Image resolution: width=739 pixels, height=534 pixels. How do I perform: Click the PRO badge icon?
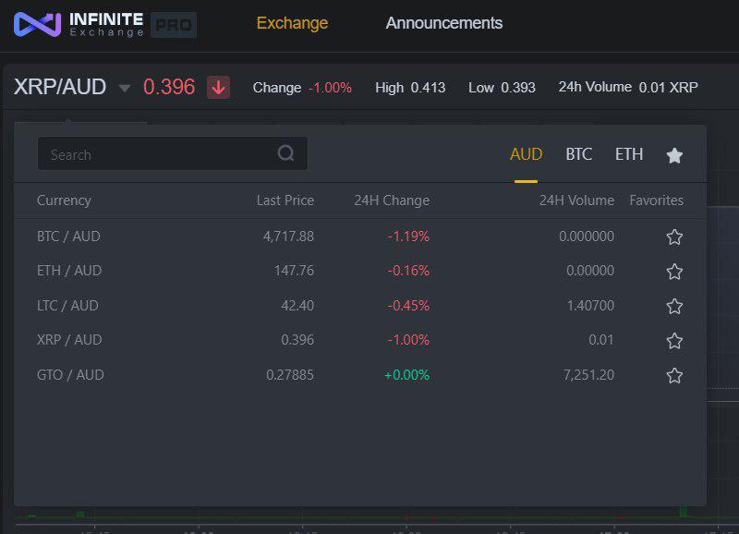pyautogui.click(x=173, y=25)
